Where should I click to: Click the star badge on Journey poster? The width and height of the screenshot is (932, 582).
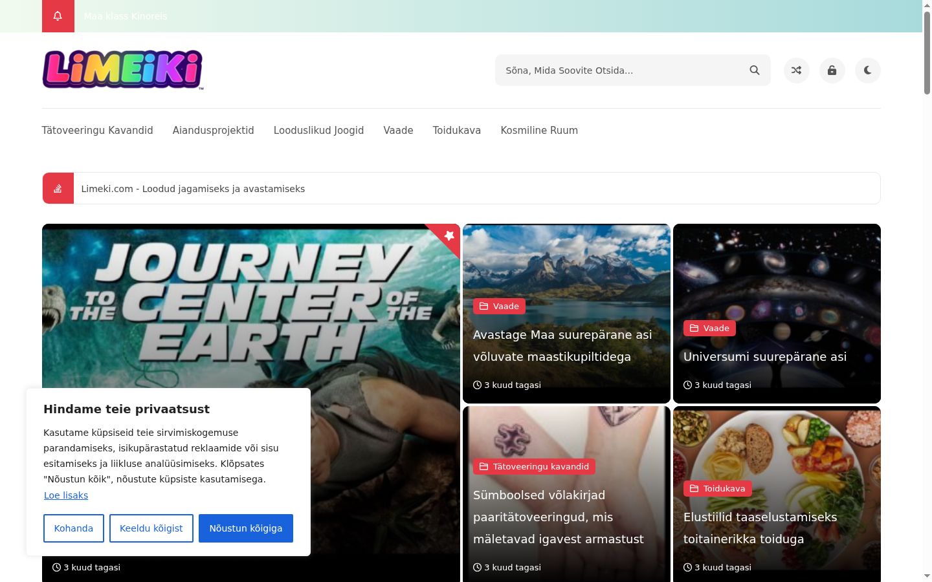click(x=449, y=235)
